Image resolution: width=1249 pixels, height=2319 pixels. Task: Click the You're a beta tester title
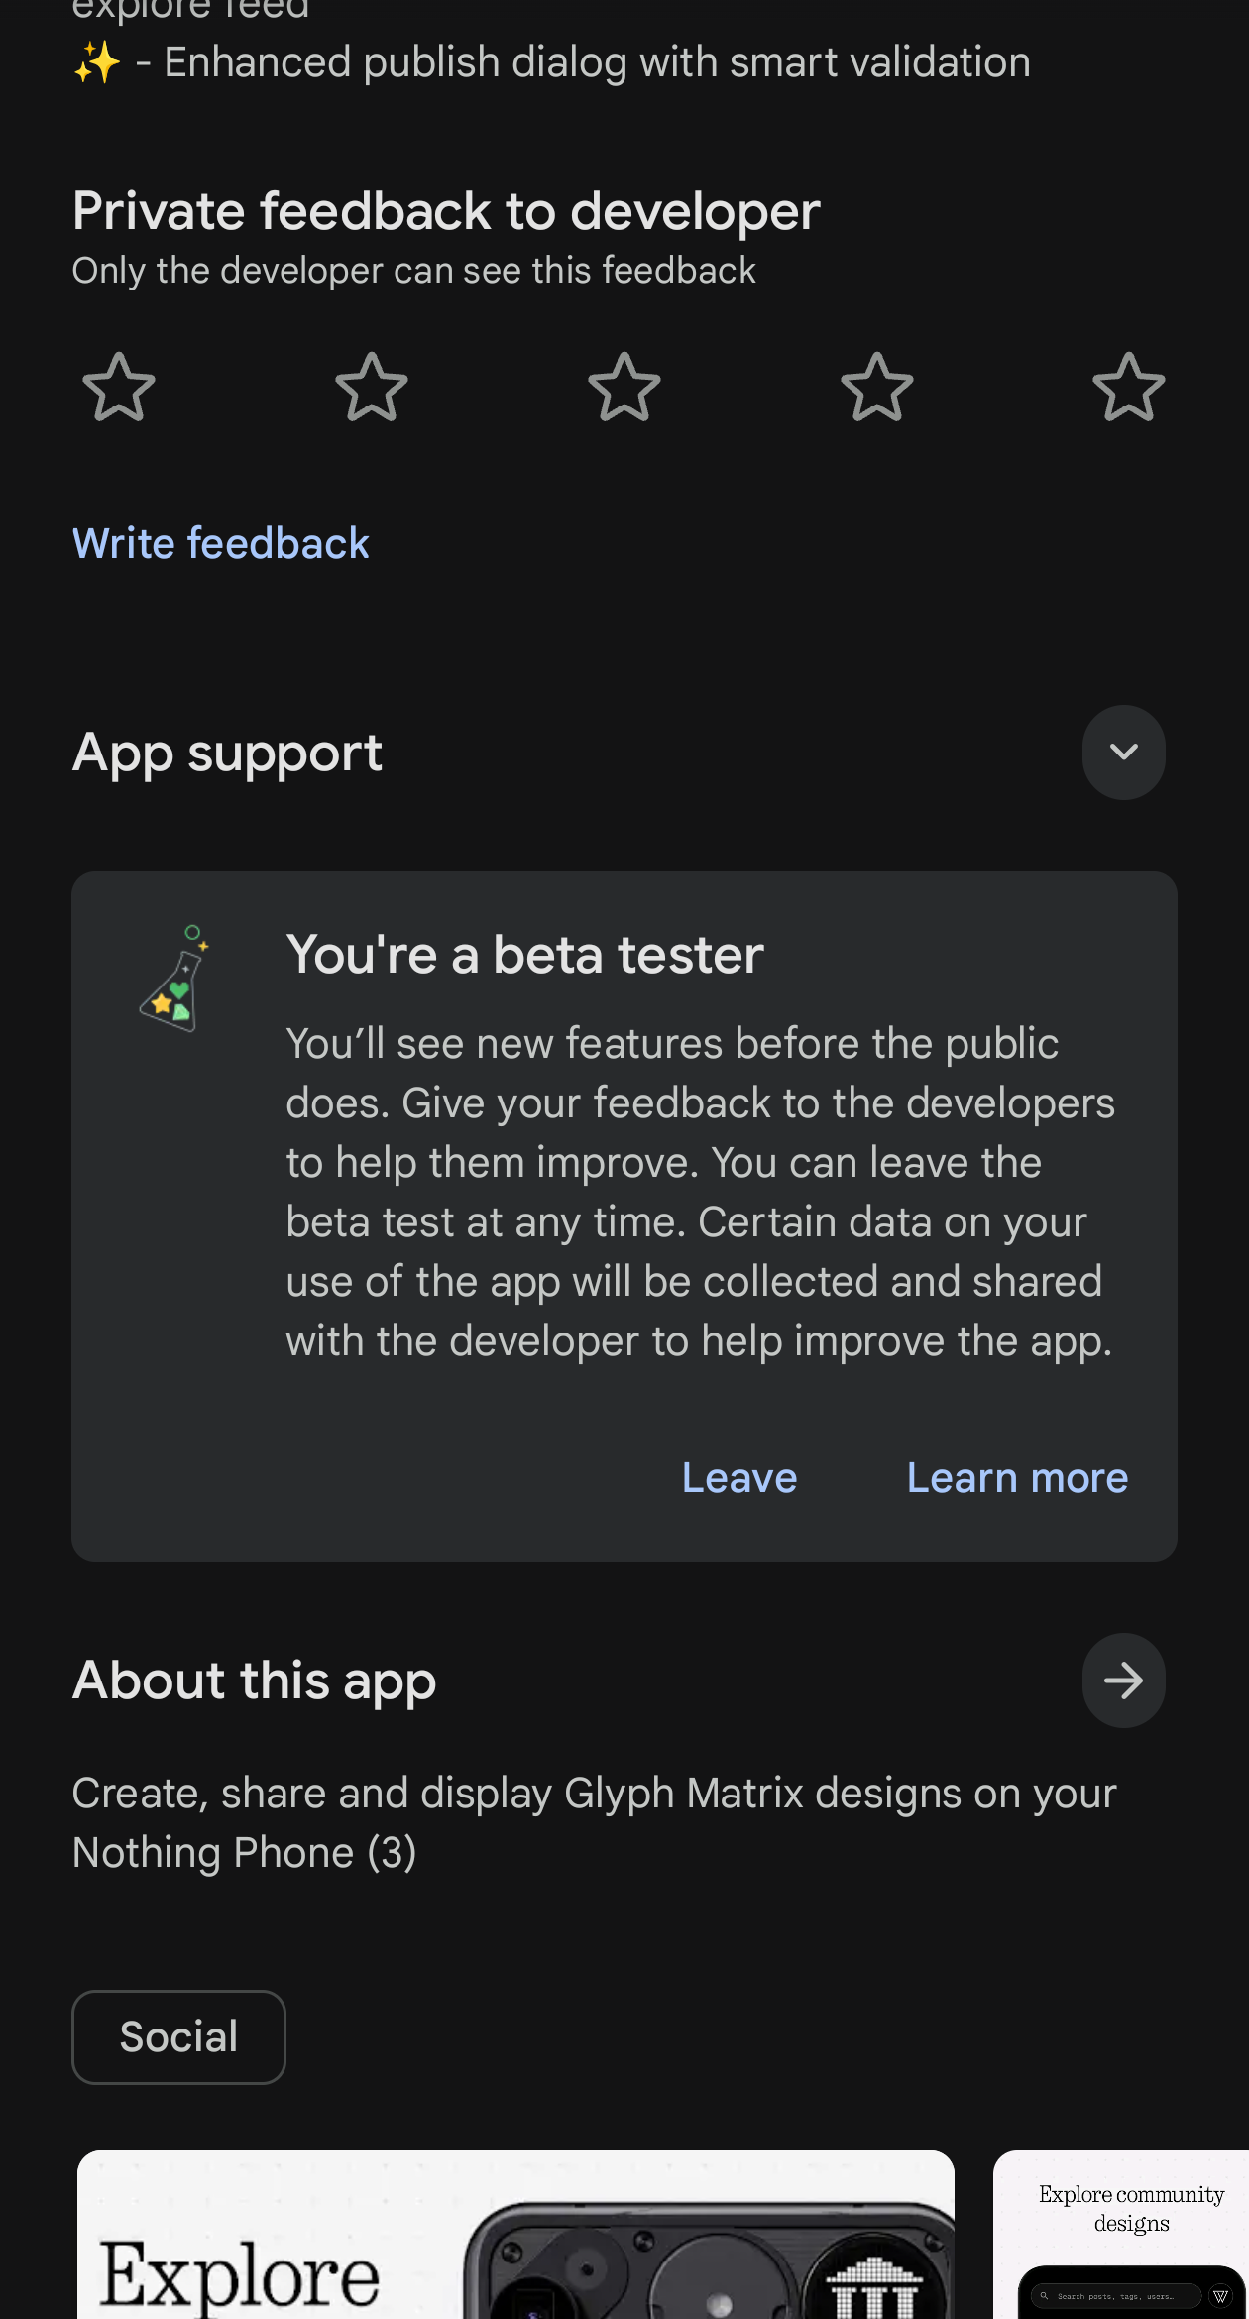[x=525, y=955]
